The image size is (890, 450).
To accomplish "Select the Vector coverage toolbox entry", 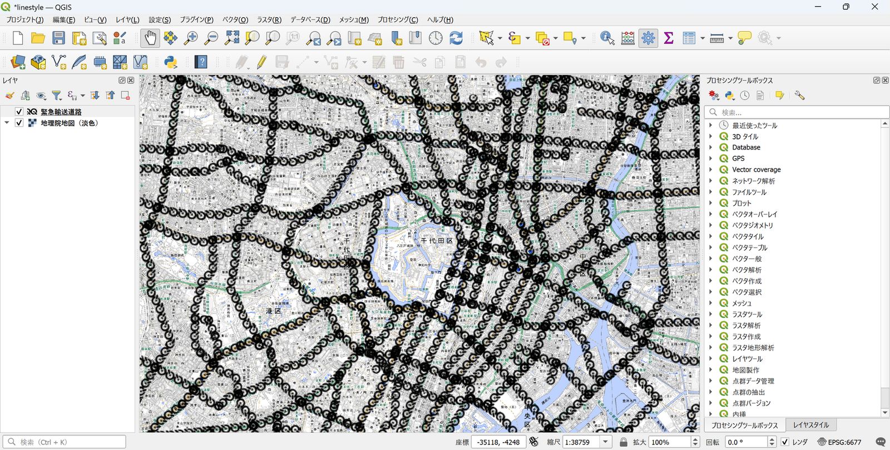I will [x=756, y=169].
